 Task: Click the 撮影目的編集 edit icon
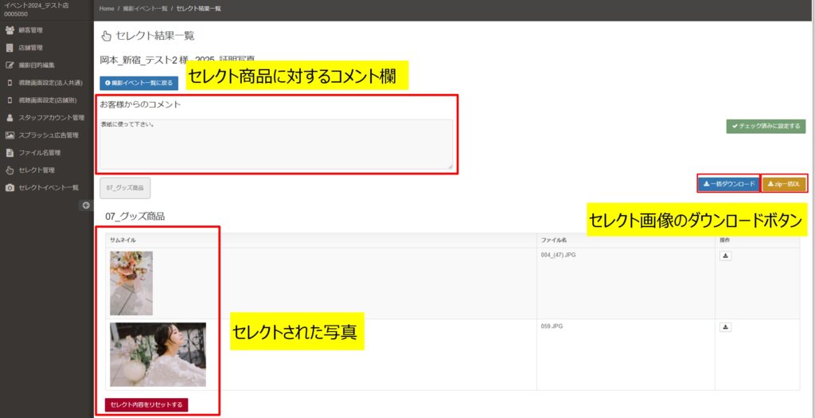click(10, 65)
